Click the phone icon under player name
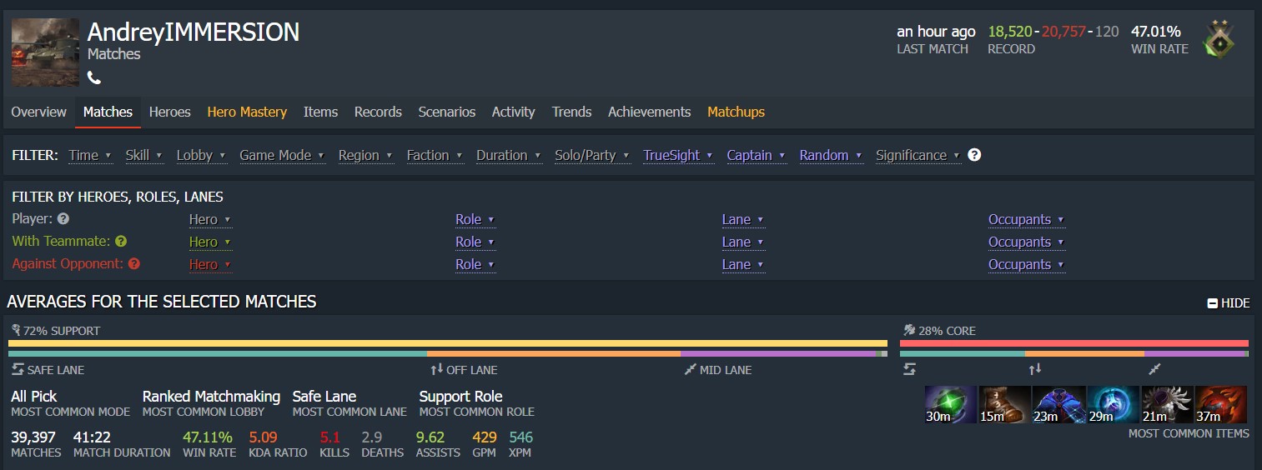The image size is (1262, 470). click(94, 78)
